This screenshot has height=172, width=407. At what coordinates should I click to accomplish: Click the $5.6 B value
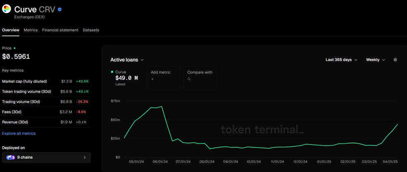(x=67, y=91)
